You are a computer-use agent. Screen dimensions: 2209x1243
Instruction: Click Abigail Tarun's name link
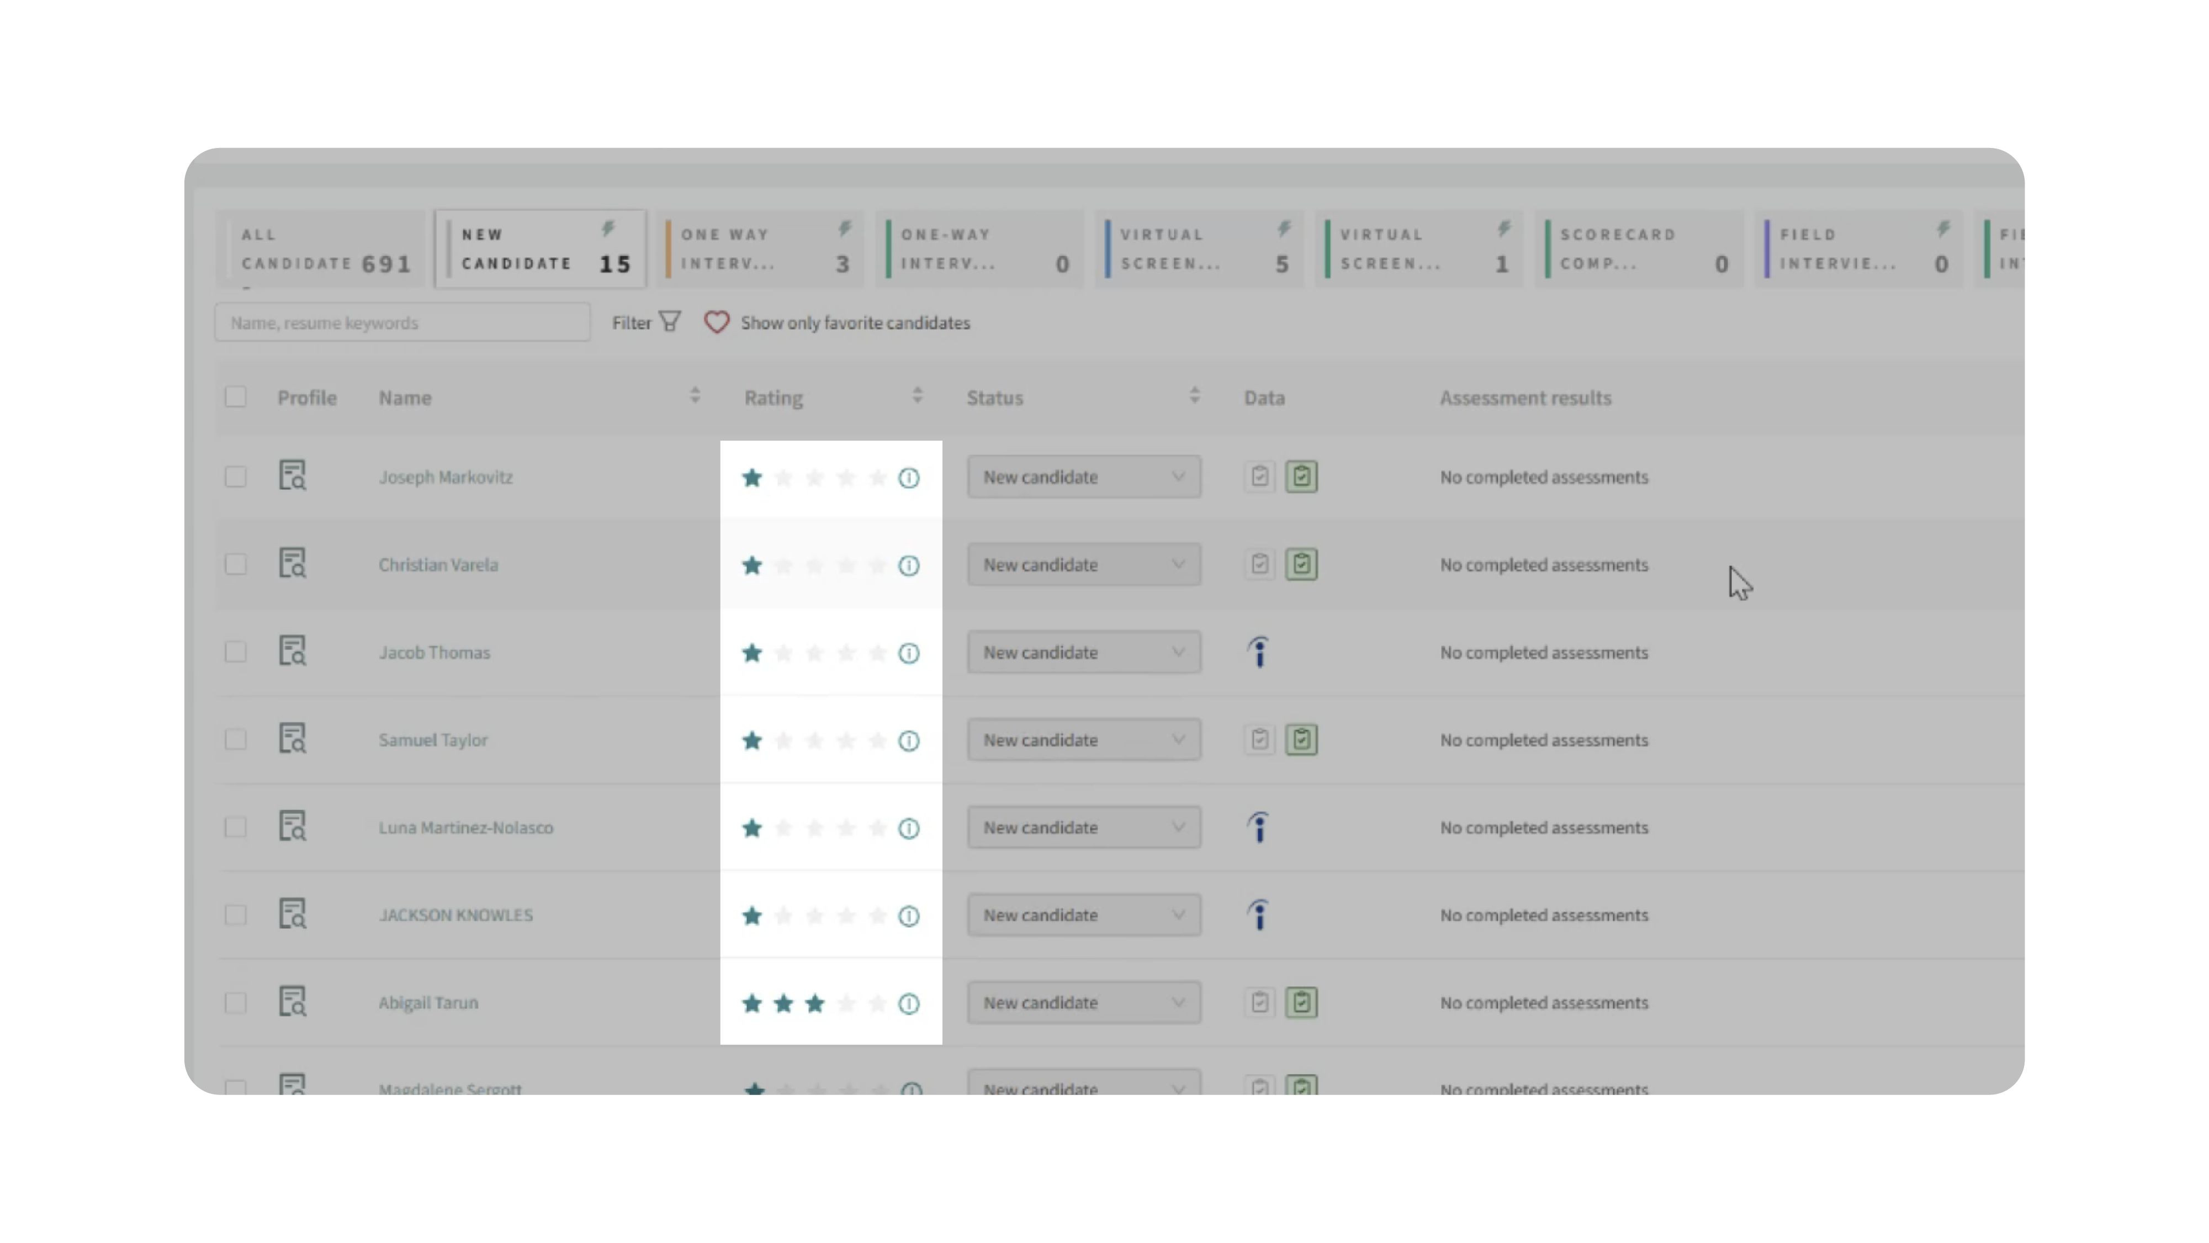[428, 1003]
